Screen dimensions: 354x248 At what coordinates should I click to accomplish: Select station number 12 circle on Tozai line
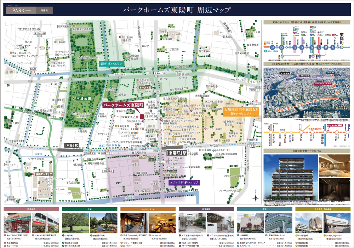click(x=312, y=47)
